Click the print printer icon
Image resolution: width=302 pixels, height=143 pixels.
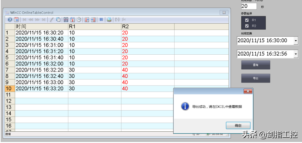tap(109, 20)
